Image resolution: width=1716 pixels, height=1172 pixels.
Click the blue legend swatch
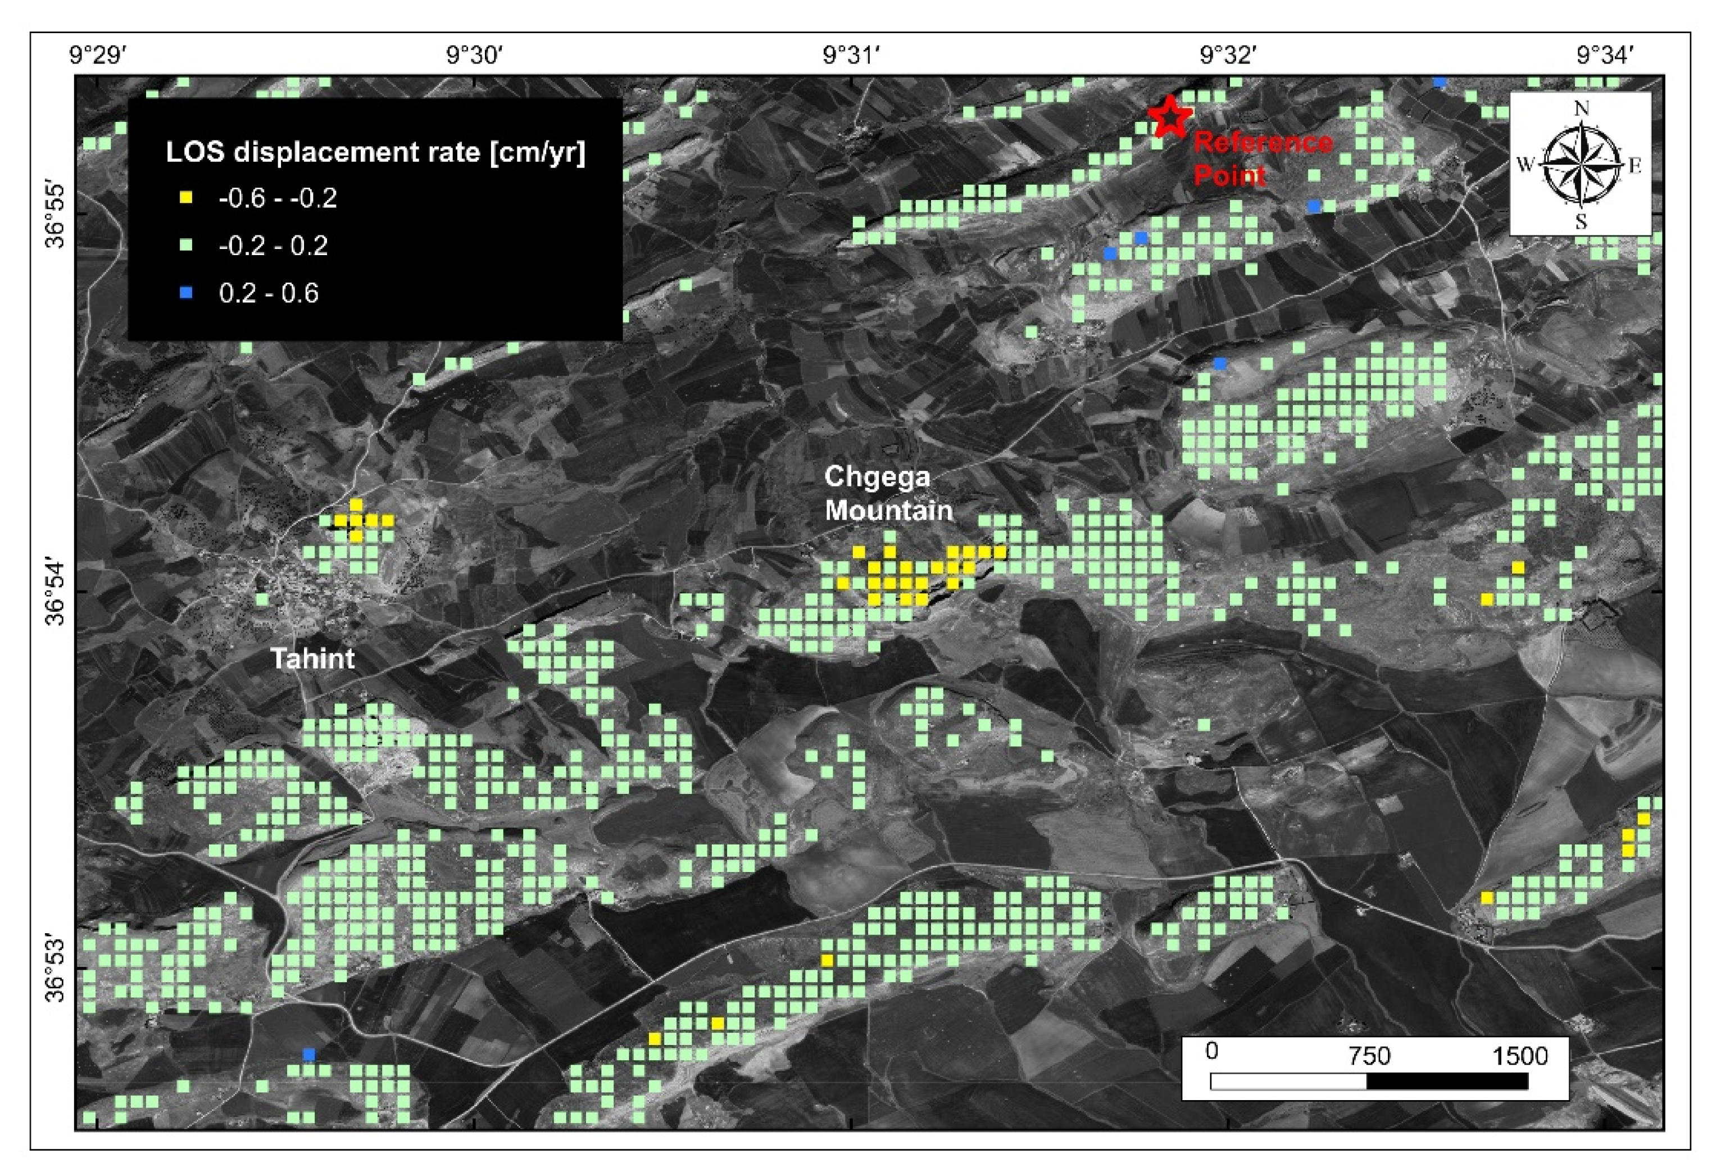187,293
